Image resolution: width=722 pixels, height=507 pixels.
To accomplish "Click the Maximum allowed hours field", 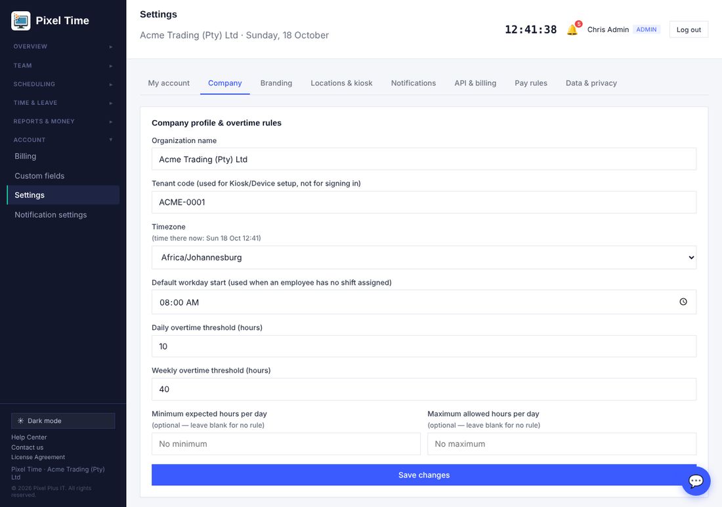I will 562,444.
